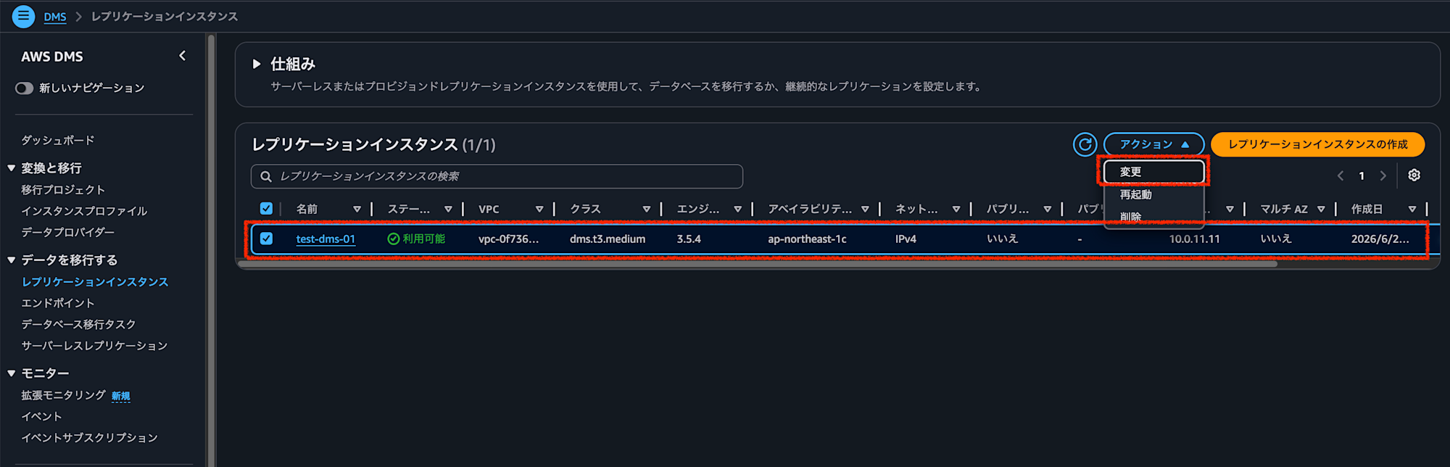Click the DMS breadcrumb link
This screenshot has width=1450, height=467.
[x=55, y=16]
